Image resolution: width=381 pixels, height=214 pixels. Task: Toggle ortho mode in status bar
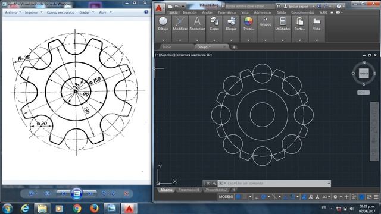(x=257, y=197)
